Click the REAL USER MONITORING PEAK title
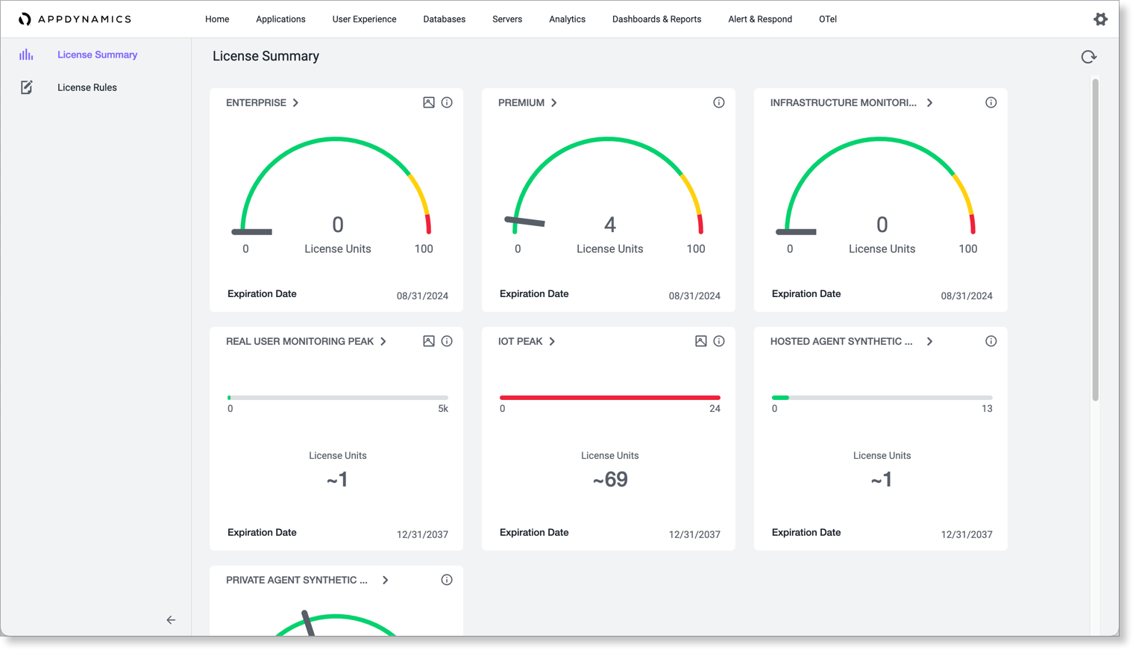Image resolution: width=1133 pixels, height=650 pixels. pos(300,341)
